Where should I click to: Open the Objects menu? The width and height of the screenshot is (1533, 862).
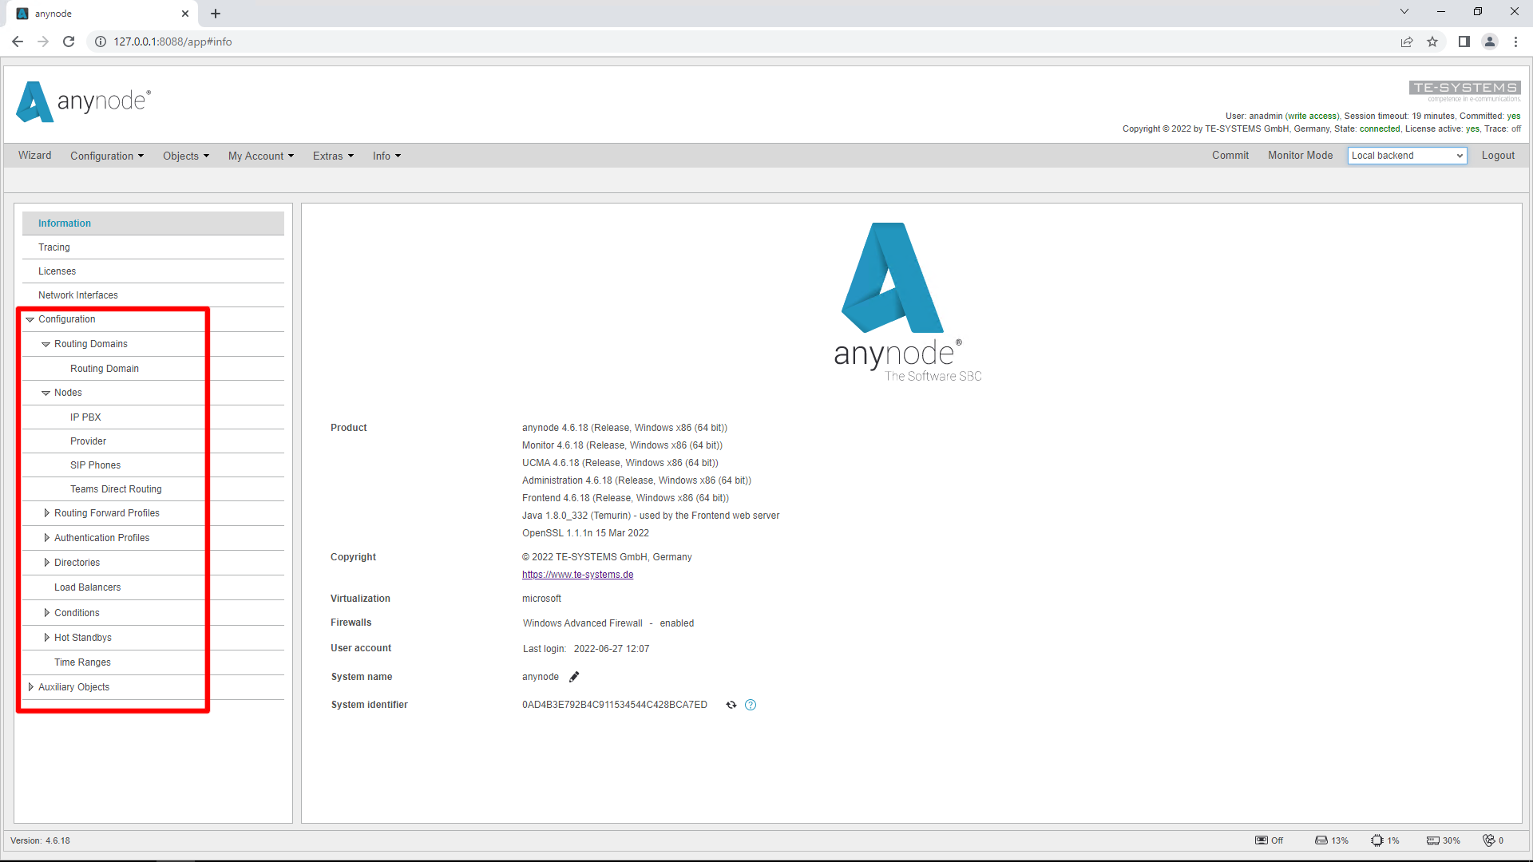tap(186, 156)
